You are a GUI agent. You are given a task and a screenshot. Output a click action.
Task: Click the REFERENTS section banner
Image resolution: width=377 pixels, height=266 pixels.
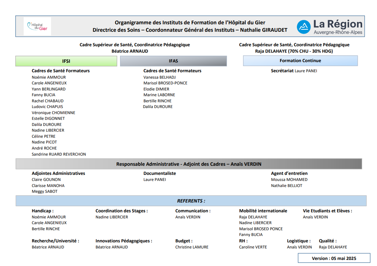click(x=191, y=201)
